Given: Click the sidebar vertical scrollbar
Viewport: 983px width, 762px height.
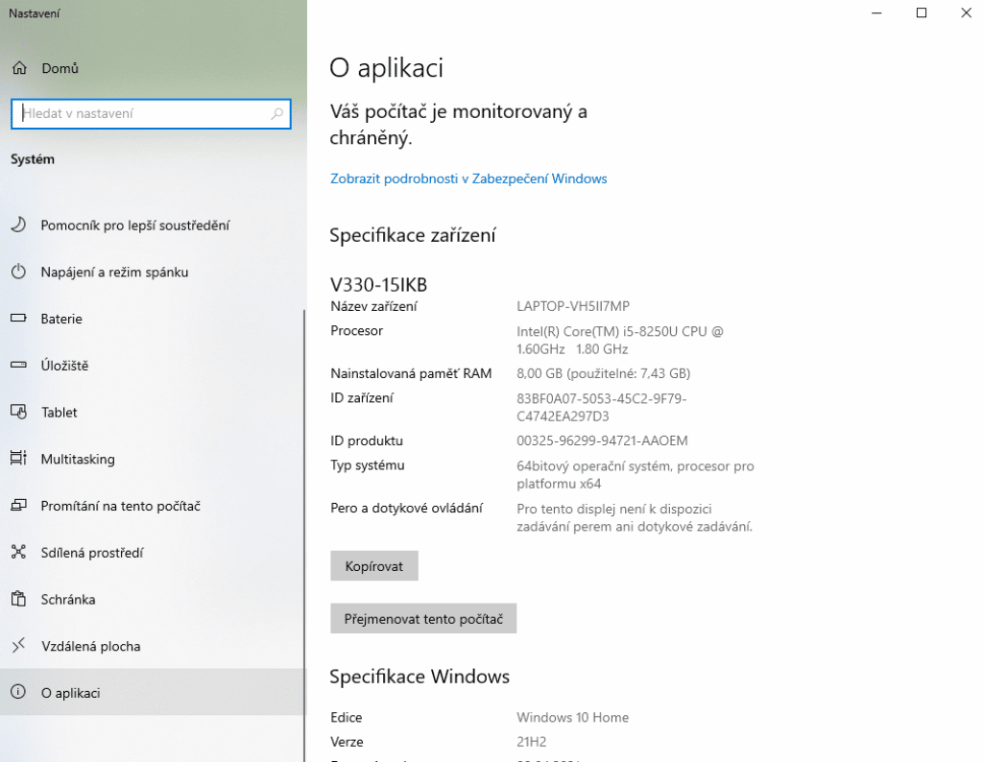Looking at the screenshot, I should click(x=304, y=536).
